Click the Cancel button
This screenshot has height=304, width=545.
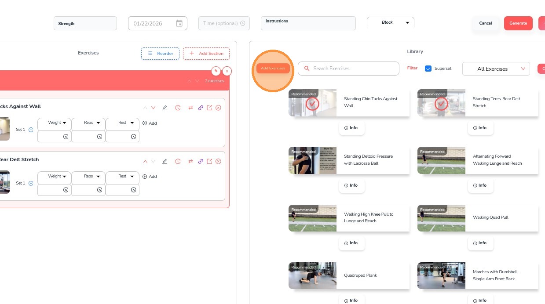coord(486,23)
